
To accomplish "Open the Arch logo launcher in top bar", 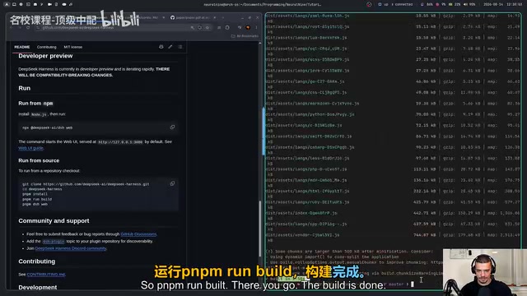I will coord(7,4).
